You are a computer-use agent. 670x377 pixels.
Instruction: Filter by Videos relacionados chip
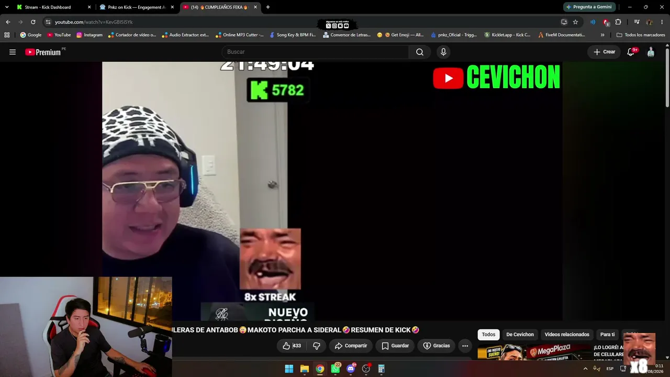click(567, 335)
